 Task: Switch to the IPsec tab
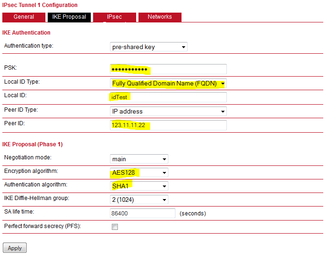(115, 17)
